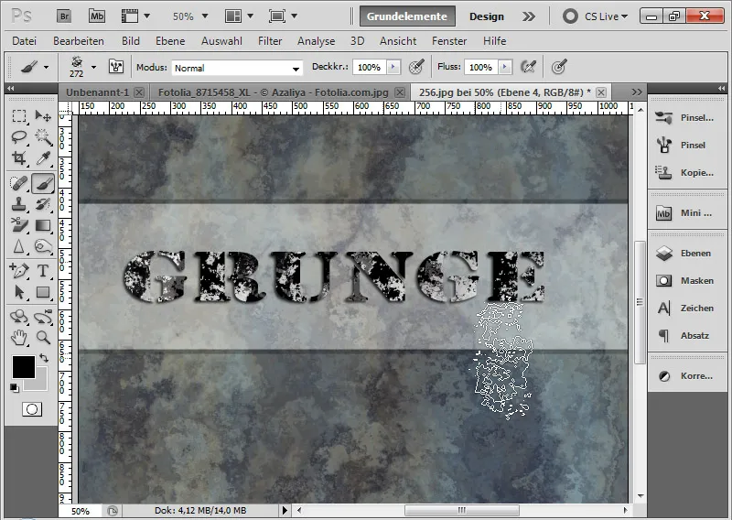Toggle the Brush panel button
Viewport: 732px width, 520px height.
point(116,67)
